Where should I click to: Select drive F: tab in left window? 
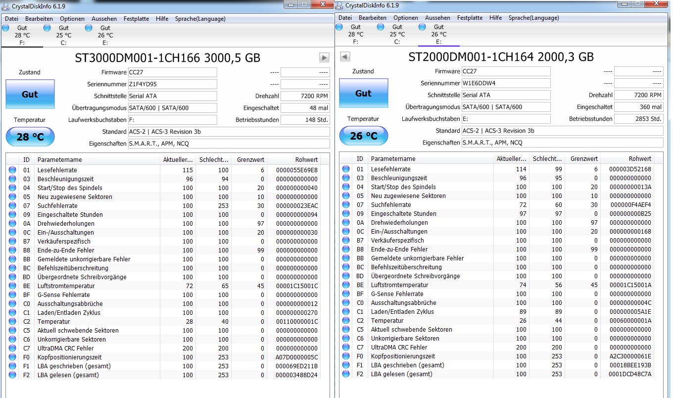pyautogui.click(x=22, y=35)
